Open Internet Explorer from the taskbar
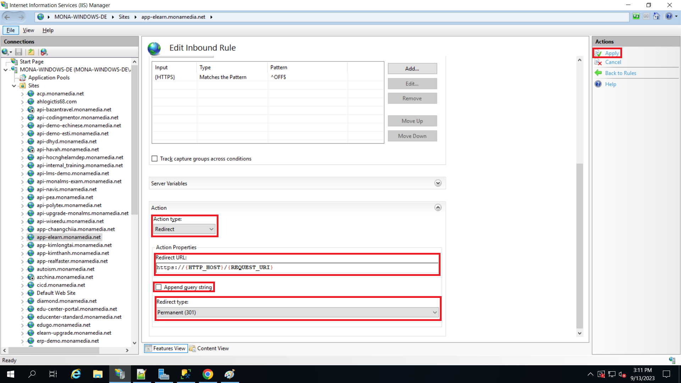This screenshot has width=681, height=383. [x=76, y=374]
